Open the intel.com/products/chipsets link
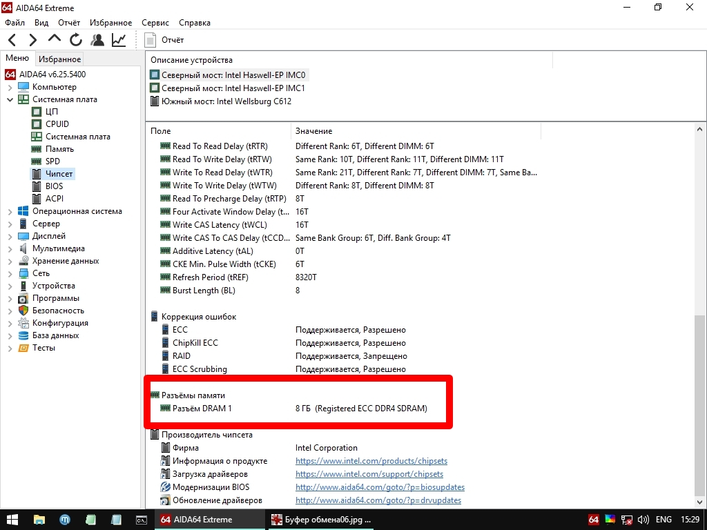Viewport: 707px width, 530px height. [371, 461]
